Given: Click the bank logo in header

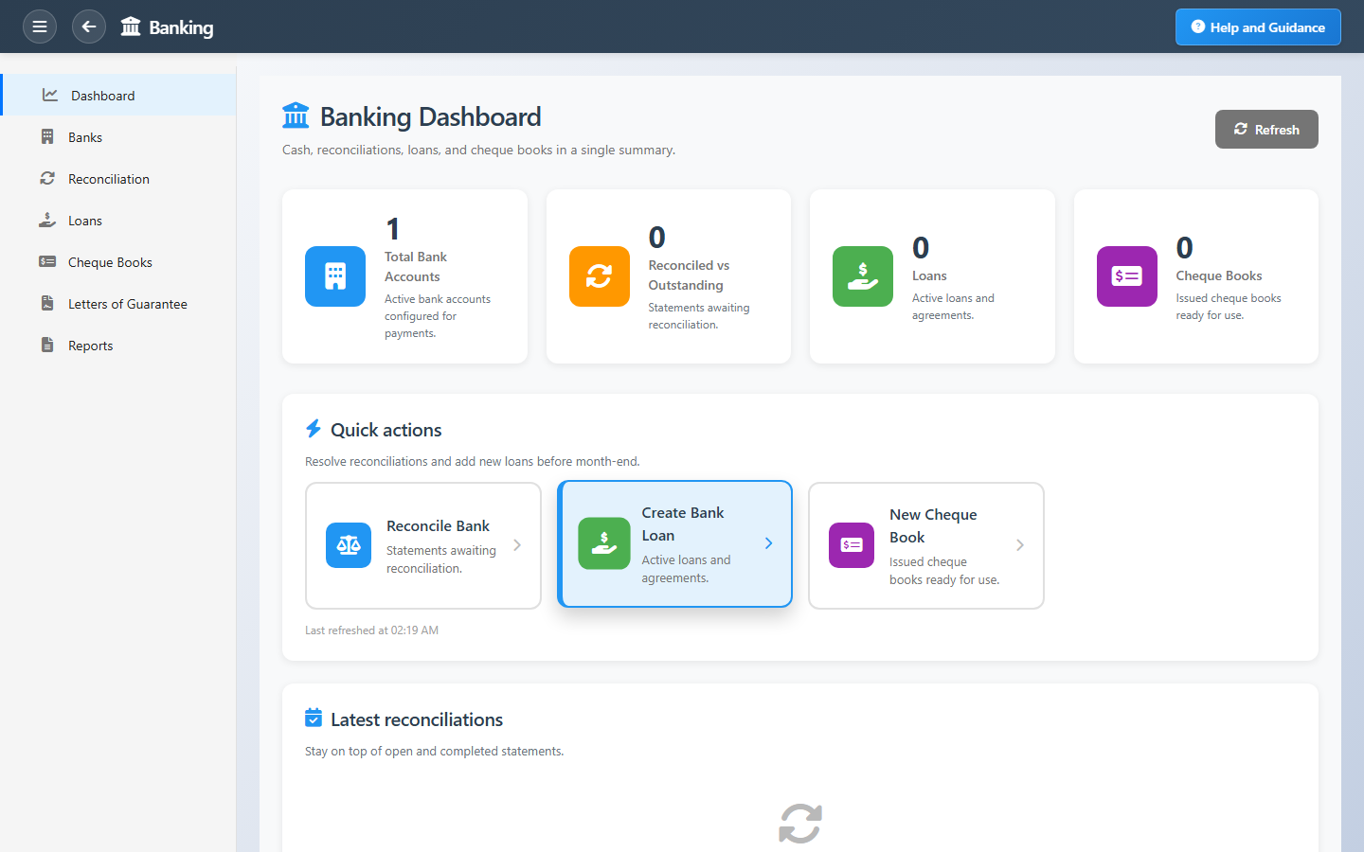Looking at the screenshot, I should tap(131, 27).
